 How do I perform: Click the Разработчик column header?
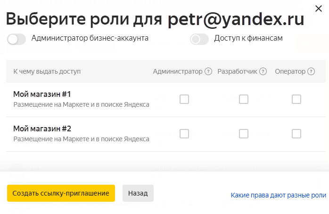(237, 72)
